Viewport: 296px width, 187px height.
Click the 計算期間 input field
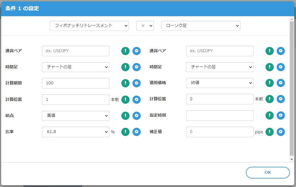[x=76, y=83]
